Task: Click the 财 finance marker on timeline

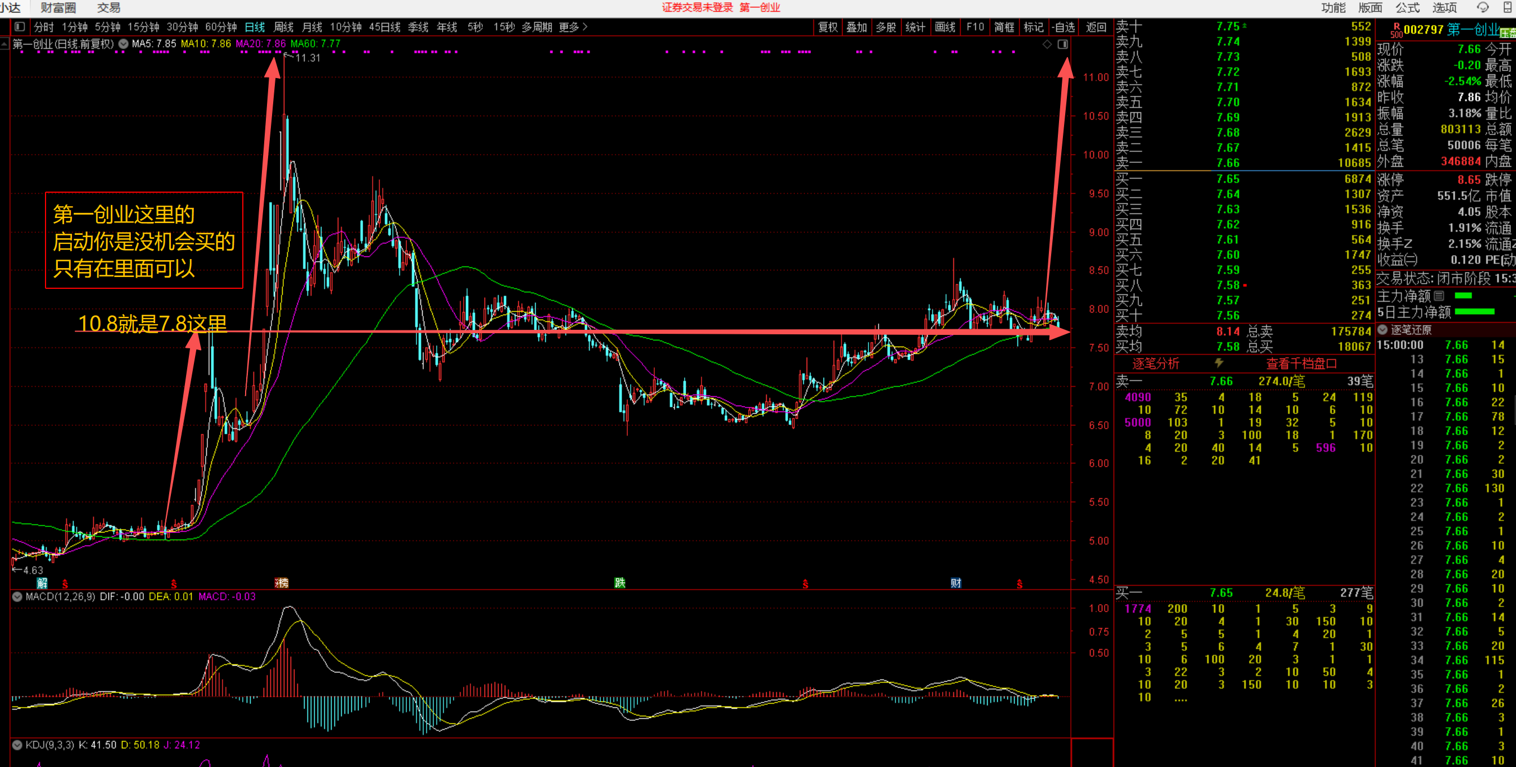Action: click(x=955, y=582)
